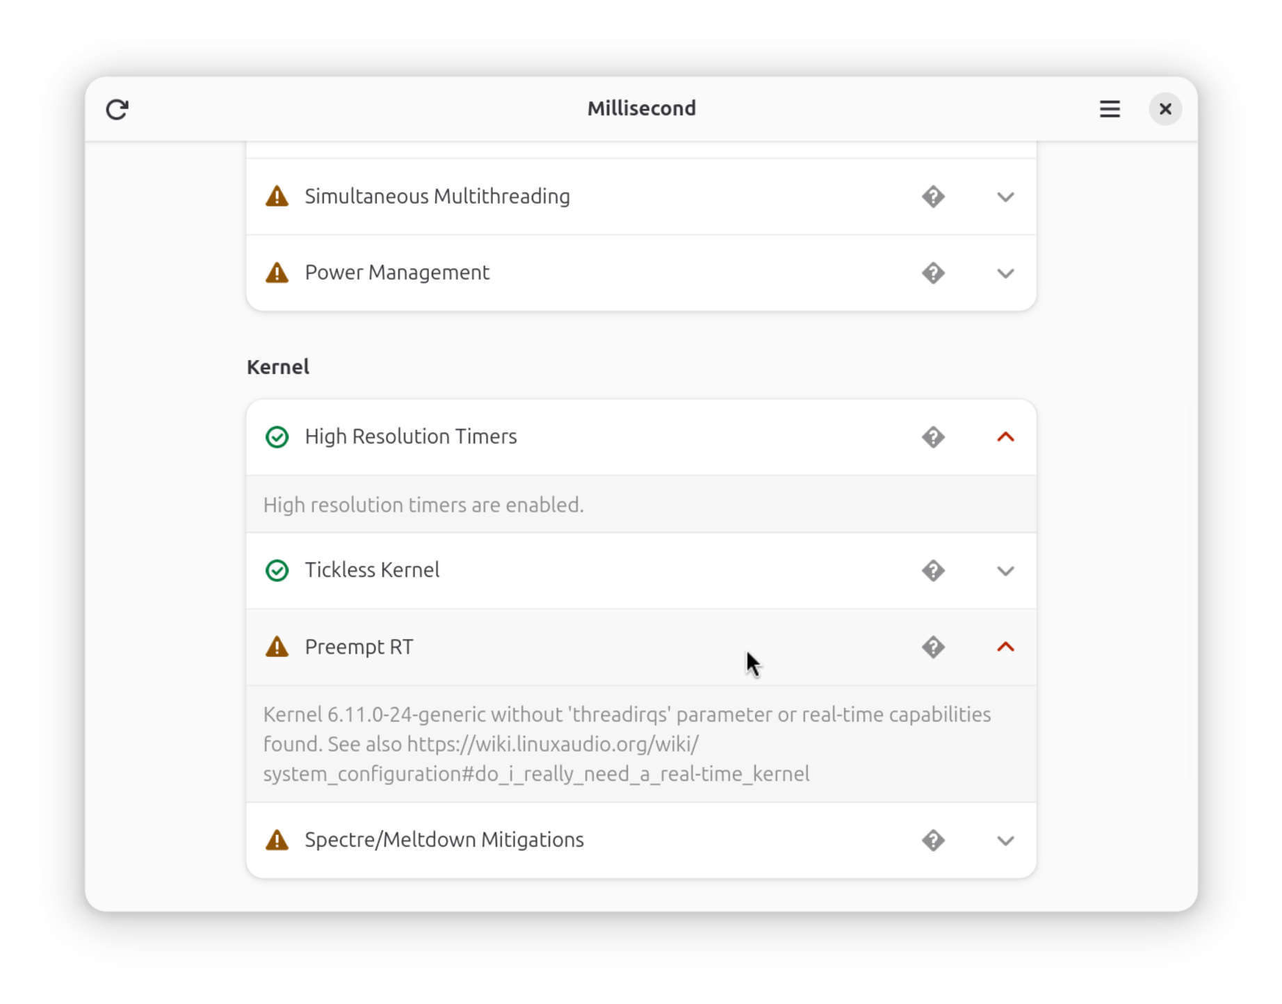Open help icon for Preempt RT
The height and width of the screenshot is (1004, 1282).
[932, 647]
